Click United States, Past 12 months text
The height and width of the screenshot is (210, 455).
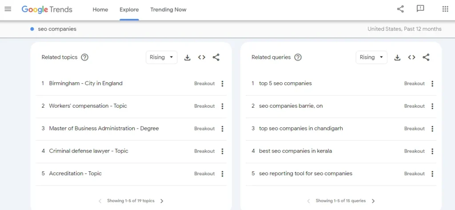click(404, 29)
